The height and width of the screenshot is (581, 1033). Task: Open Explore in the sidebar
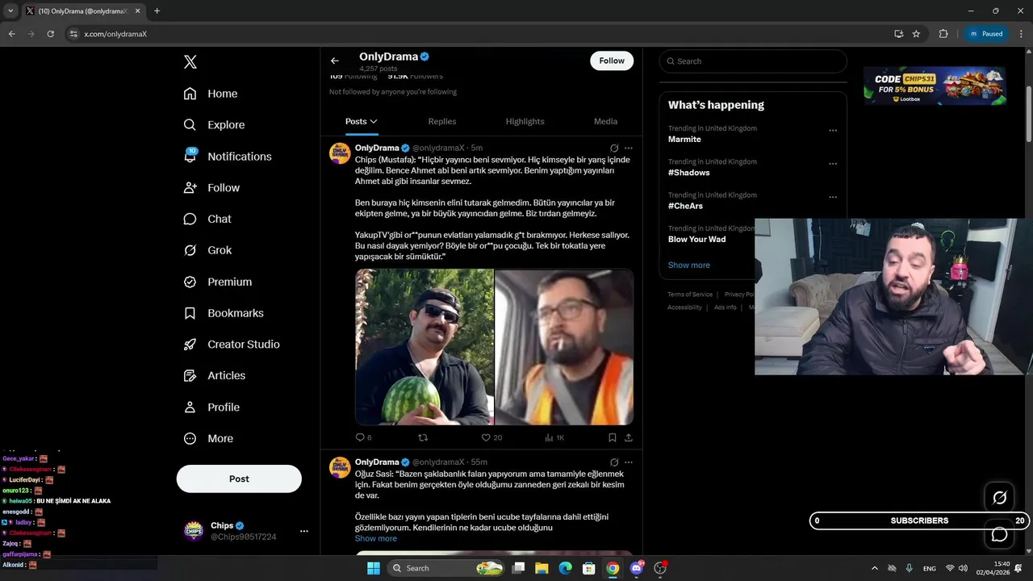click(214, 125)
